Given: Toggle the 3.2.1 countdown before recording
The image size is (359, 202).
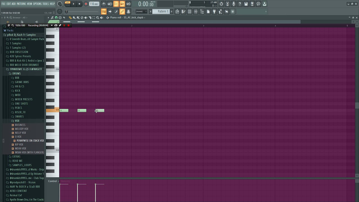Looking at the screenshot, I should coord(116,4).
